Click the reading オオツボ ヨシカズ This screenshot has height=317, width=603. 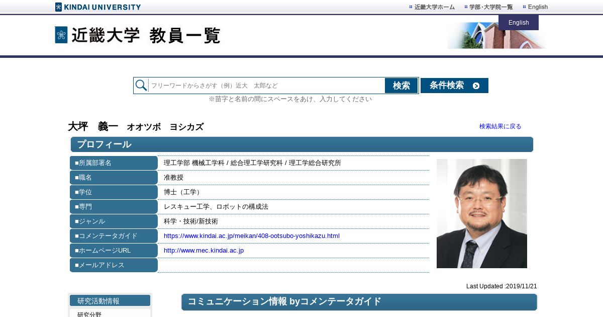tap(165, 127)
